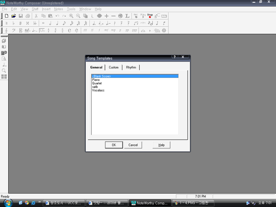
Task: Click the Save disk icon
Action: [21, 16]
